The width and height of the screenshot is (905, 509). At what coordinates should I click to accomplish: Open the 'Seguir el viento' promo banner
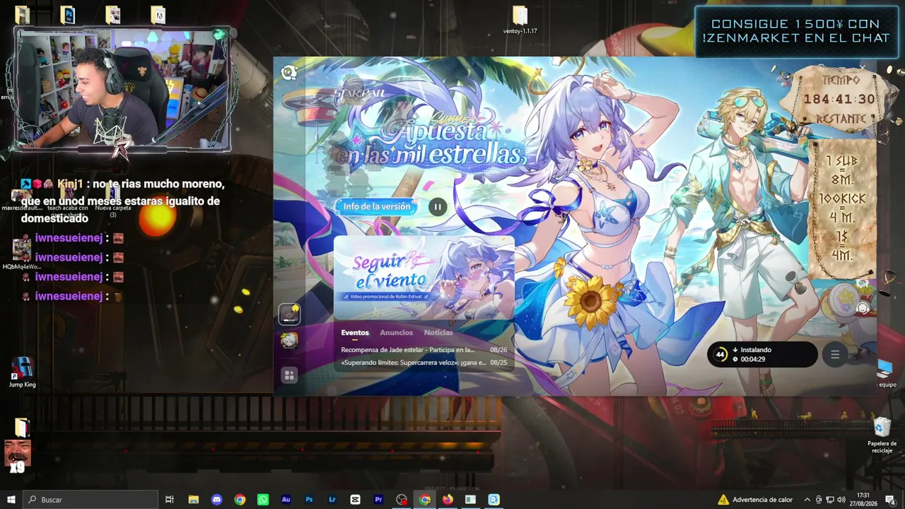coord(424,277)
